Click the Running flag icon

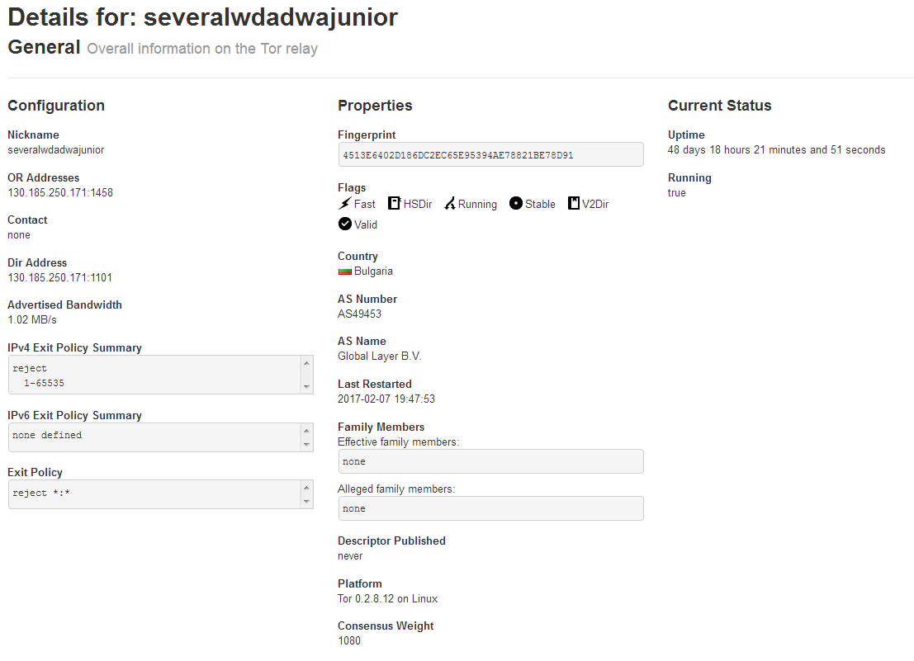[x=450, y=204]
